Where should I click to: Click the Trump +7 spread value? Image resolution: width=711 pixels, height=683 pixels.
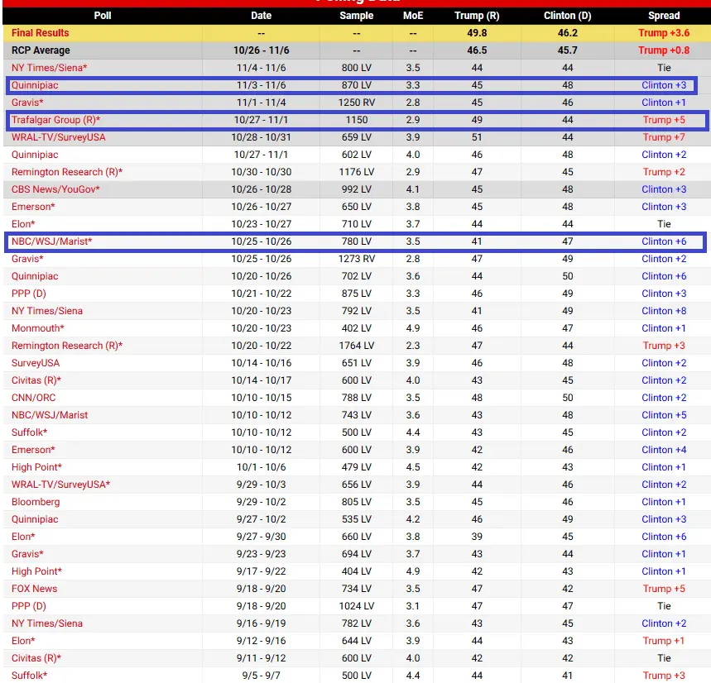pyautogui.click(x=664, y=137)
